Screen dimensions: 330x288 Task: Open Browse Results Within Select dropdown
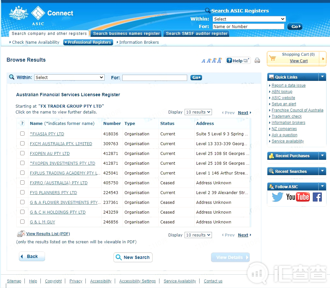pyautogui.click(x=69, y=78)
